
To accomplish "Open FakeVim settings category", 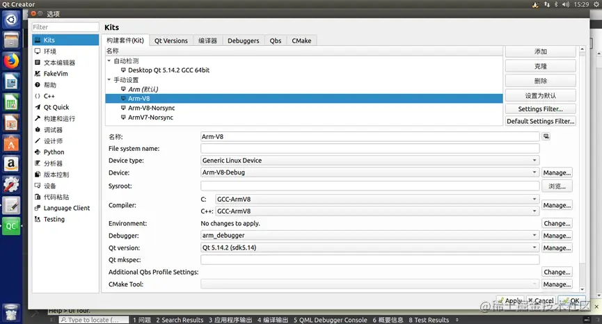I will click(65, 74).
